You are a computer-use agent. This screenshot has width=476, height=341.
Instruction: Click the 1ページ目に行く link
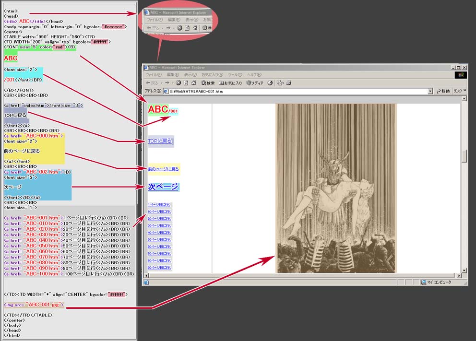(x=159, y=205)
